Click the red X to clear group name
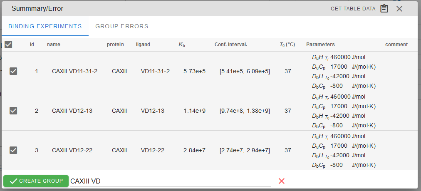 [x=282, y=181]
